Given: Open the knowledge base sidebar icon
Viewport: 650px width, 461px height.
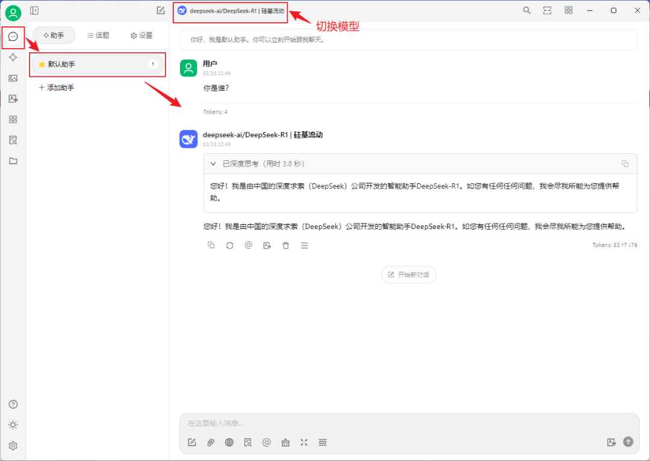Looking at the screenshot, I should (13, 140).
